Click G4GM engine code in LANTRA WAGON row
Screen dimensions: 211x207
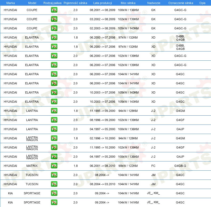[x=180, y=138]
